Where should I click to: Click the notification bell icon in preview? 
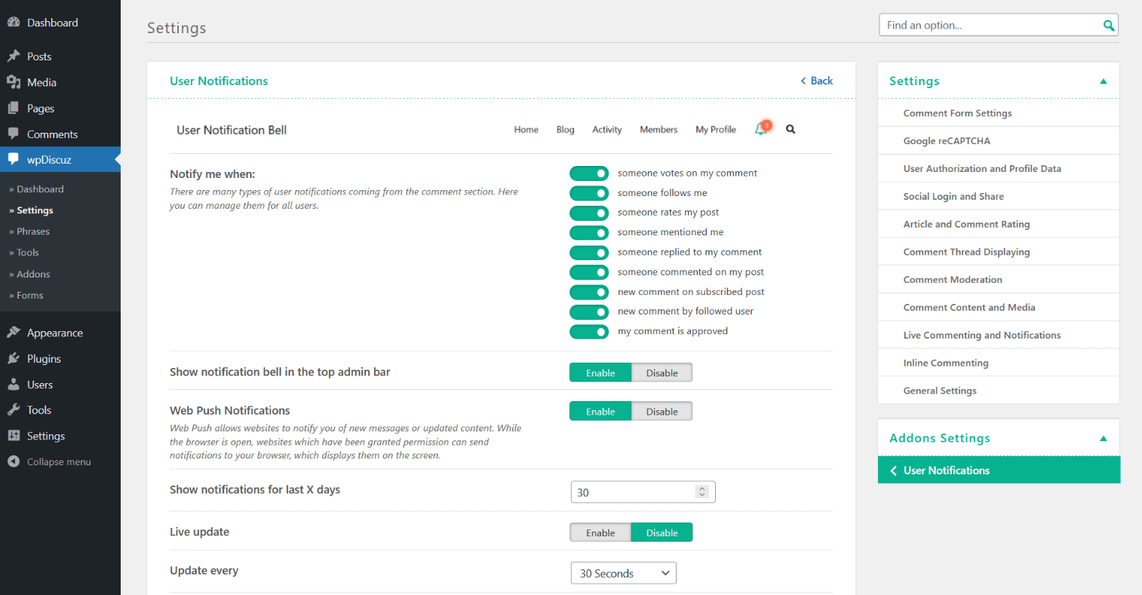tap(762, 129)
